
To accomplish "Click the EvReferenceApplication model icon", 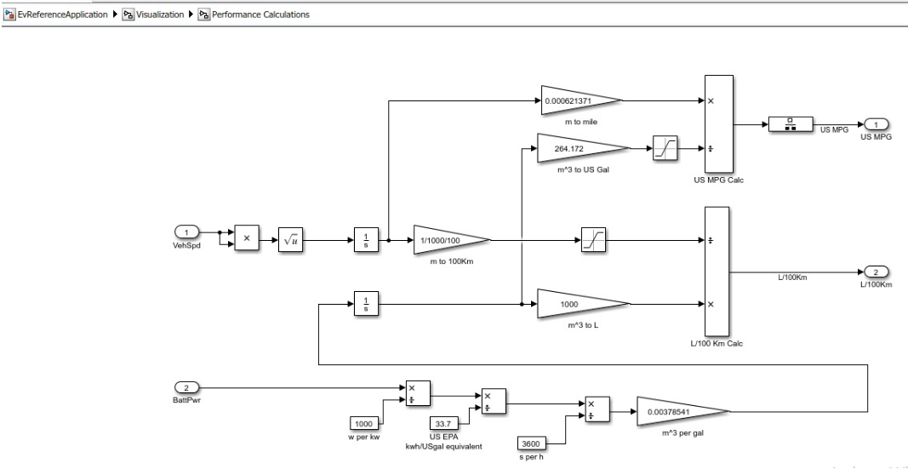I will pos(10,14).
